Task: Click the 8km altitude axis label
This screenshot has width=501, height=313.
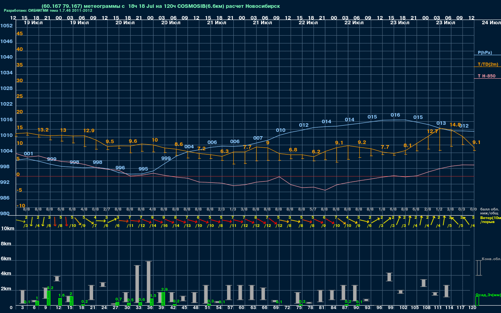Action: click(5, 243)
